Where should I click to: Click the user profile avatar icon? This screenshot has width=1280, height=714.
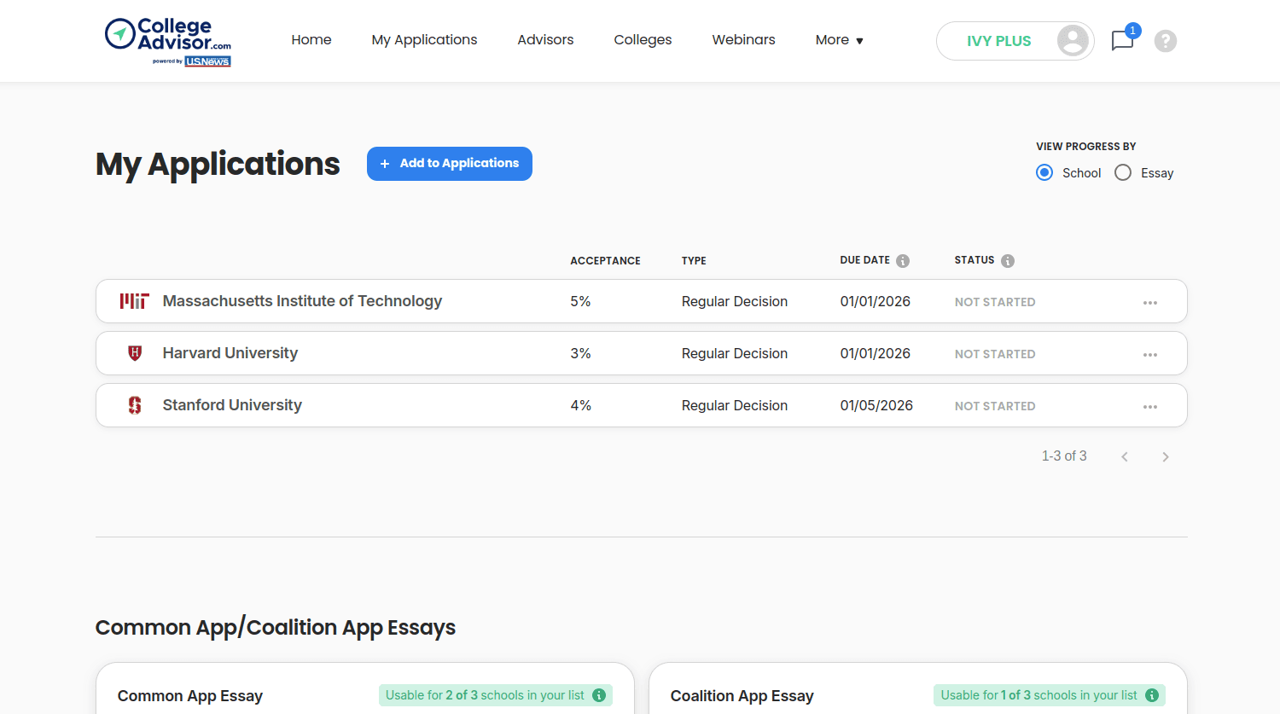click(x=1073, y=40)
